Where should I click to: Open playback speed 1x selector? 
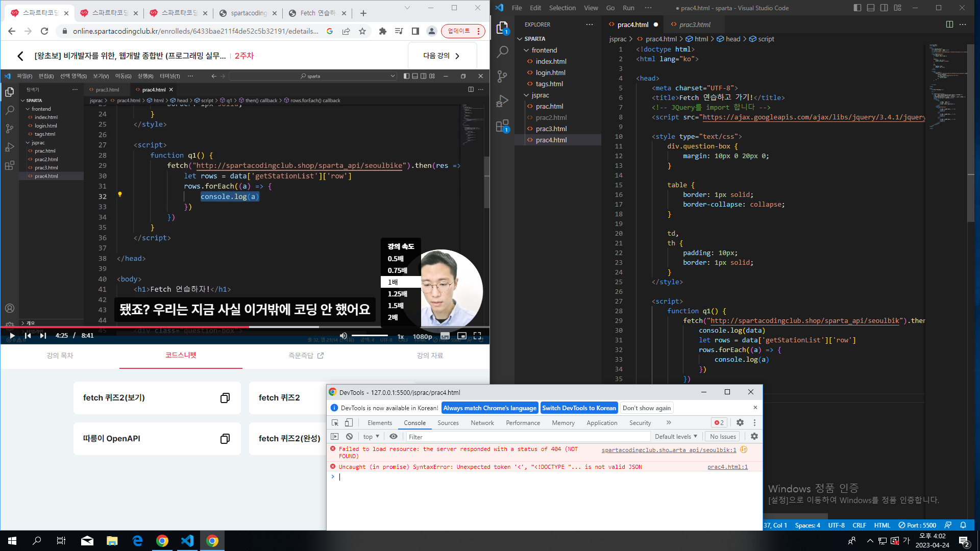click(x=401, y=337)
